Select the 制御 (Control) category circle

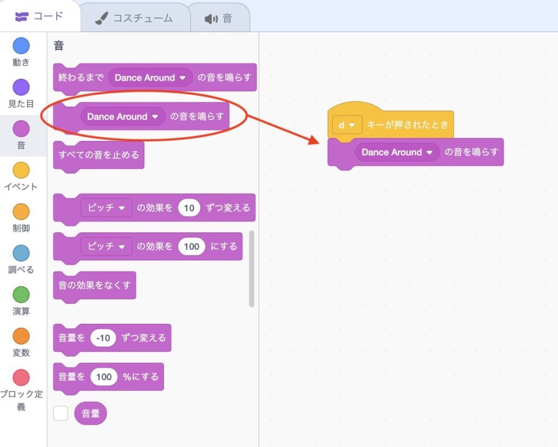(21, 212)
